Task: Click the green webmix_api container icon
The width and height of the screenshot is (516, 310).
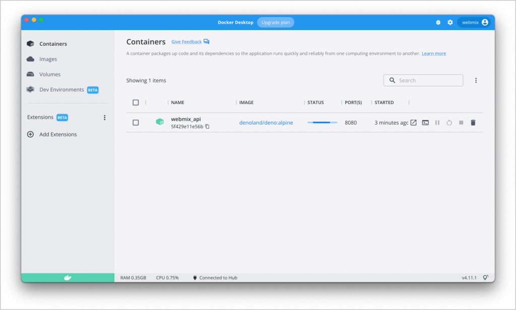Action: [160, 122]
